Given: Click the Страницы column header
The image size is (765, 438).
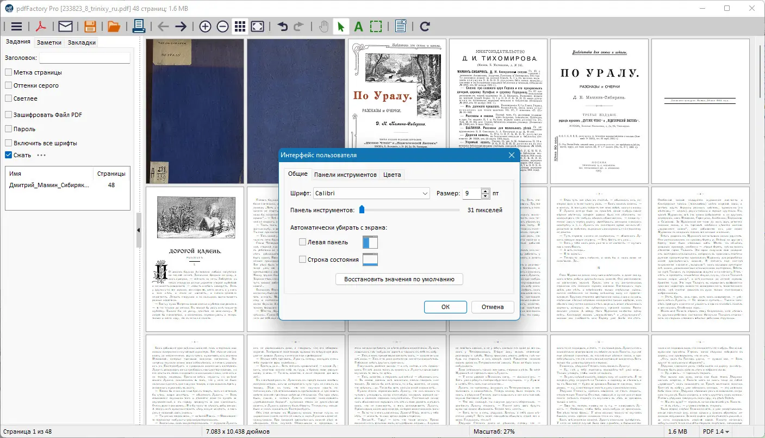Looking at the screenshot, I should 111,174.
